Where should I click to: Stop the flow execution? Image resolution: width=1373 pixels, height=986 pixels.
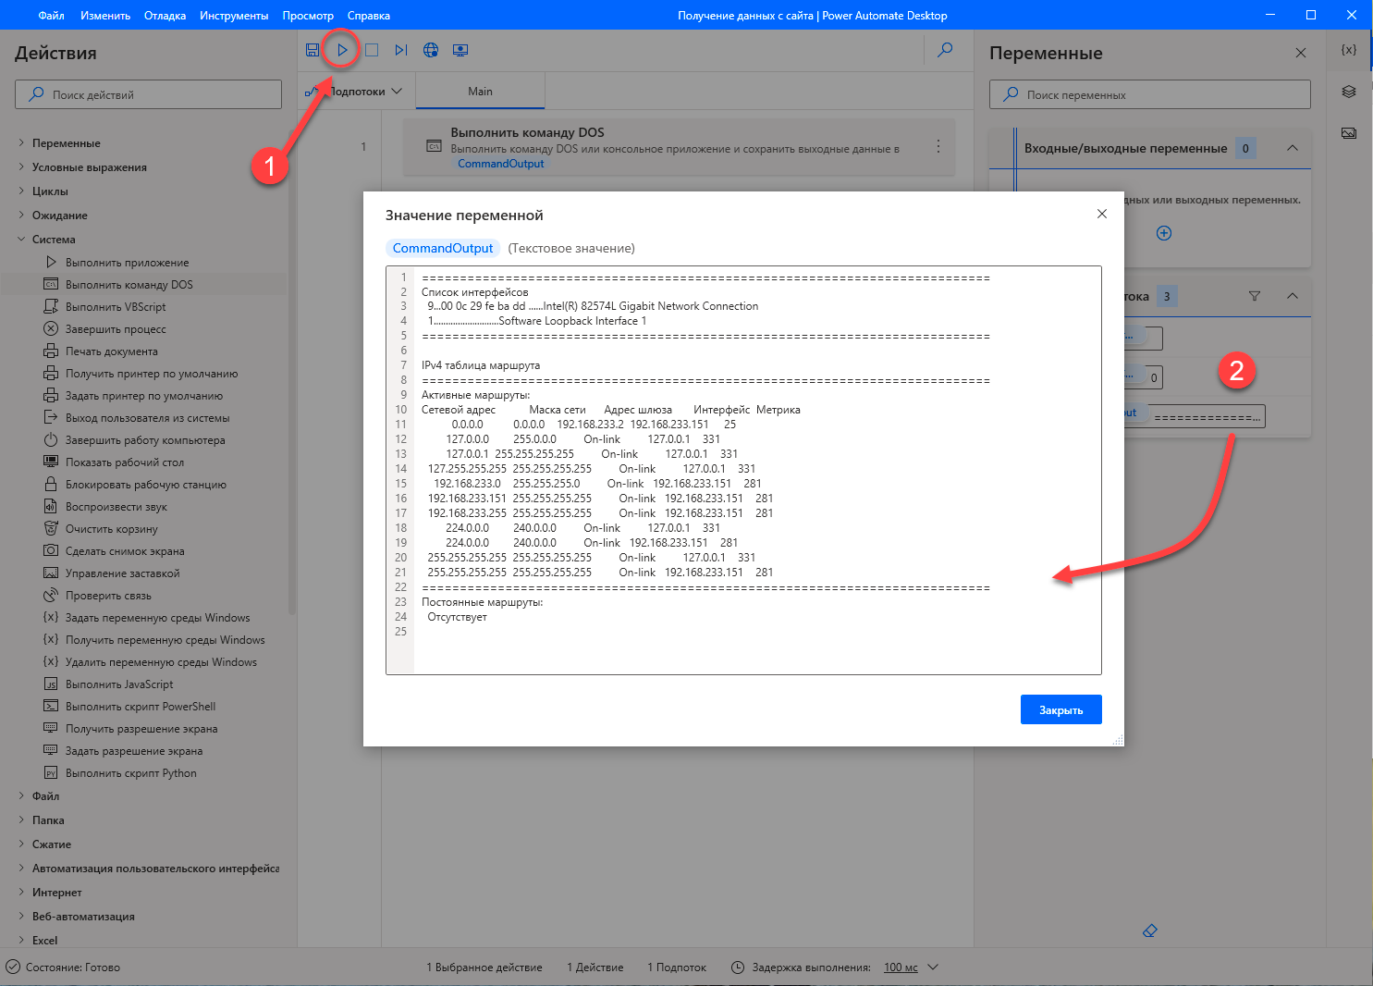pyautogui.click(x=372, y=50)
